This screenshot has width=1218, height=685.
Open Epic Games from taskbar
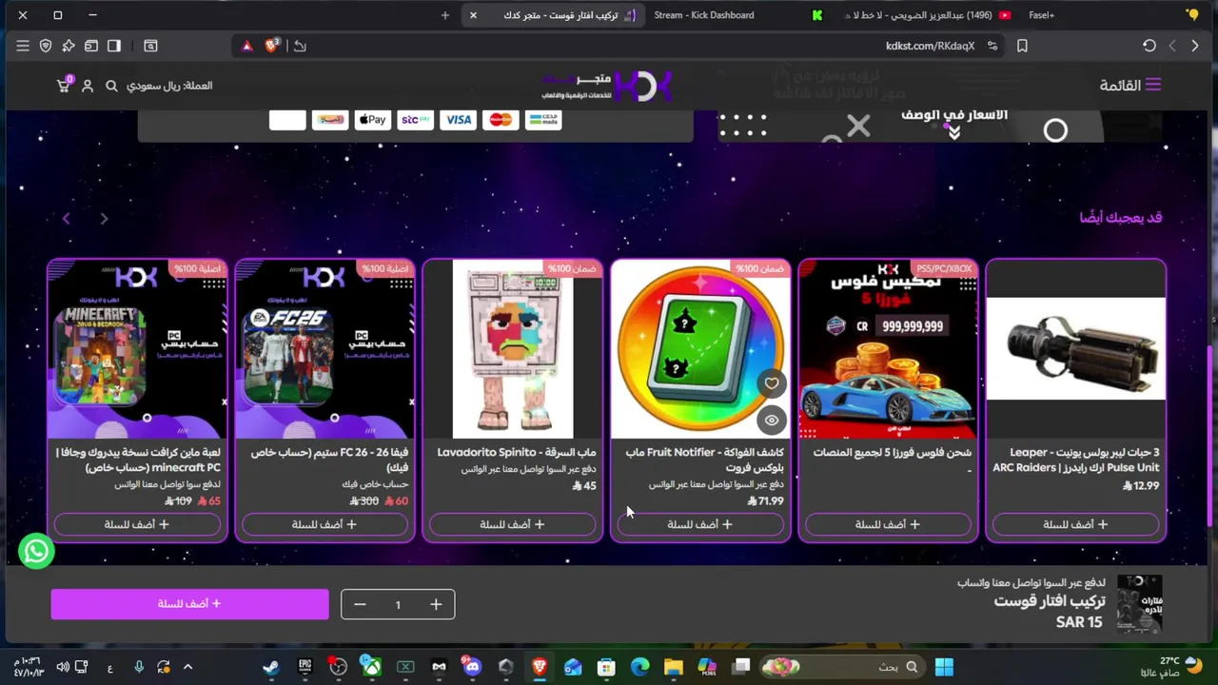(x=304, y=667)
